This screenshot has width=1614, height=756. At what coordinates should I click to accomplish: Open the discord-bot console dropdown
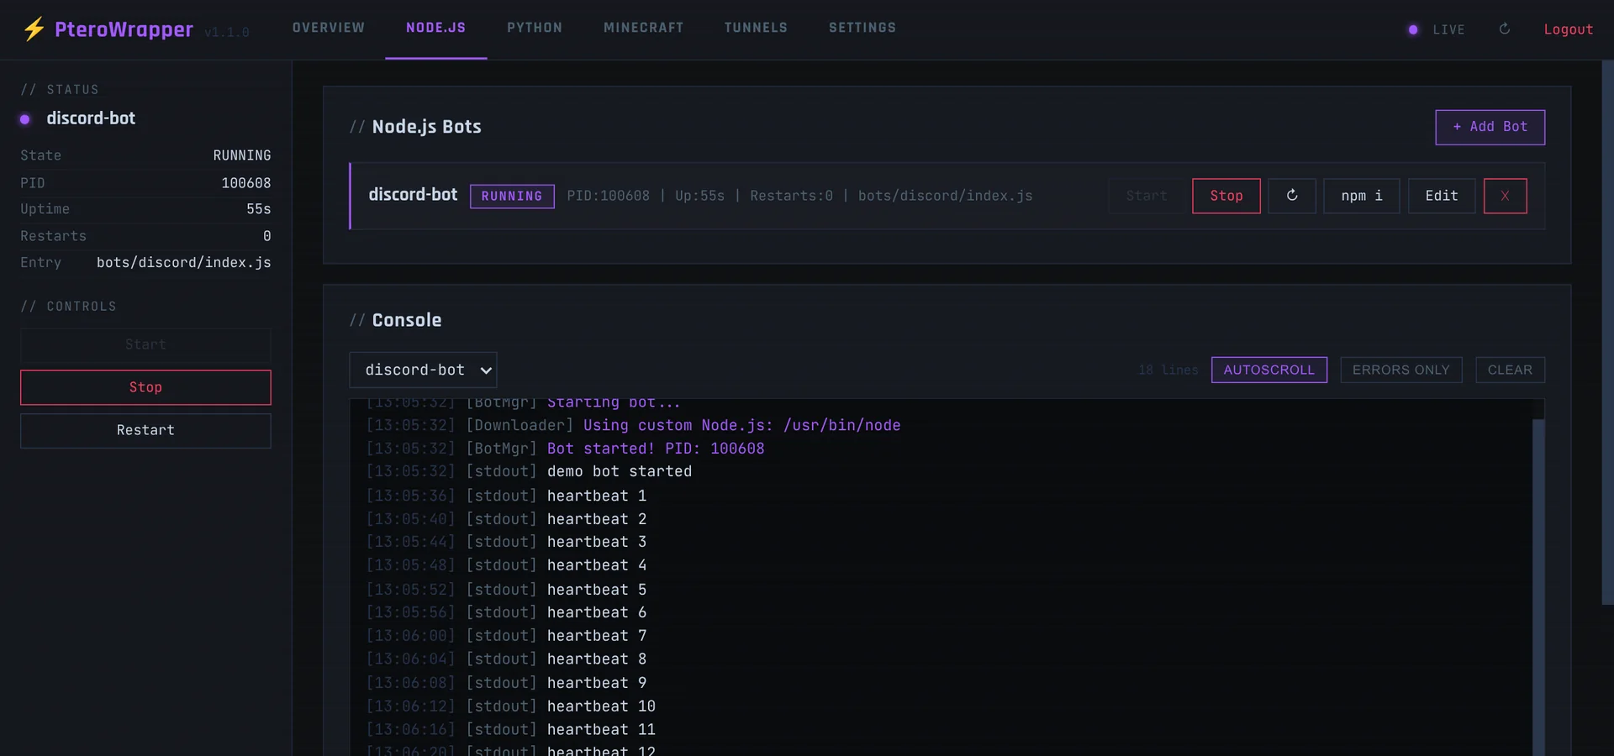click(x=423, y=370)
